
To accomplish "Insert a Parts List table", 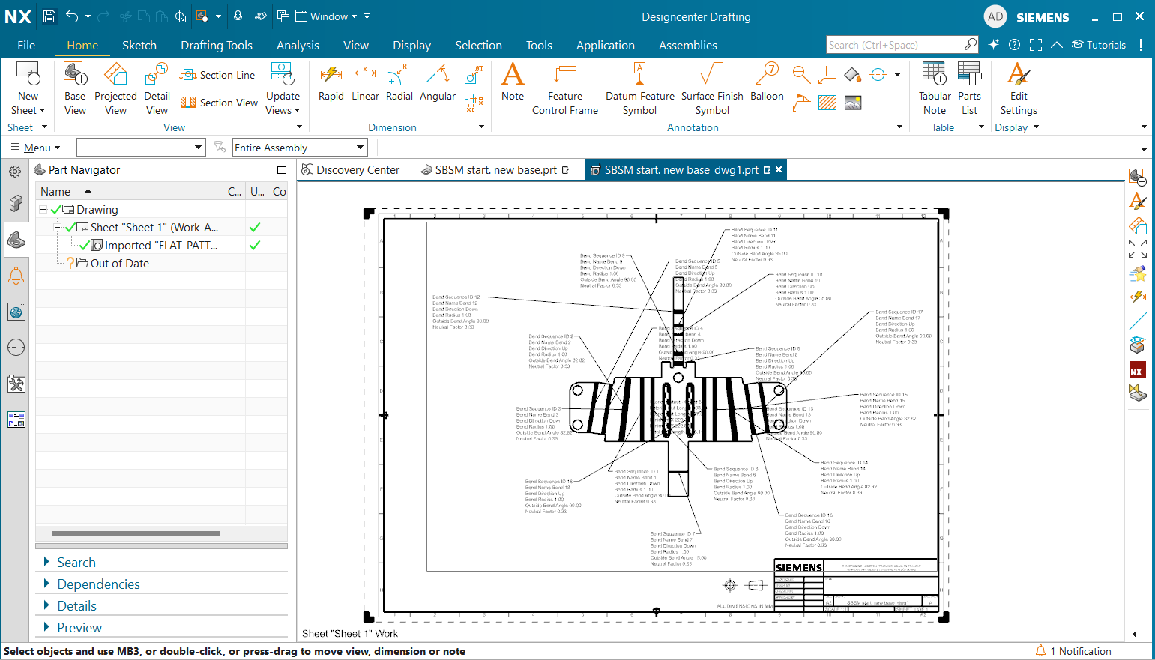I will point(969,88).
